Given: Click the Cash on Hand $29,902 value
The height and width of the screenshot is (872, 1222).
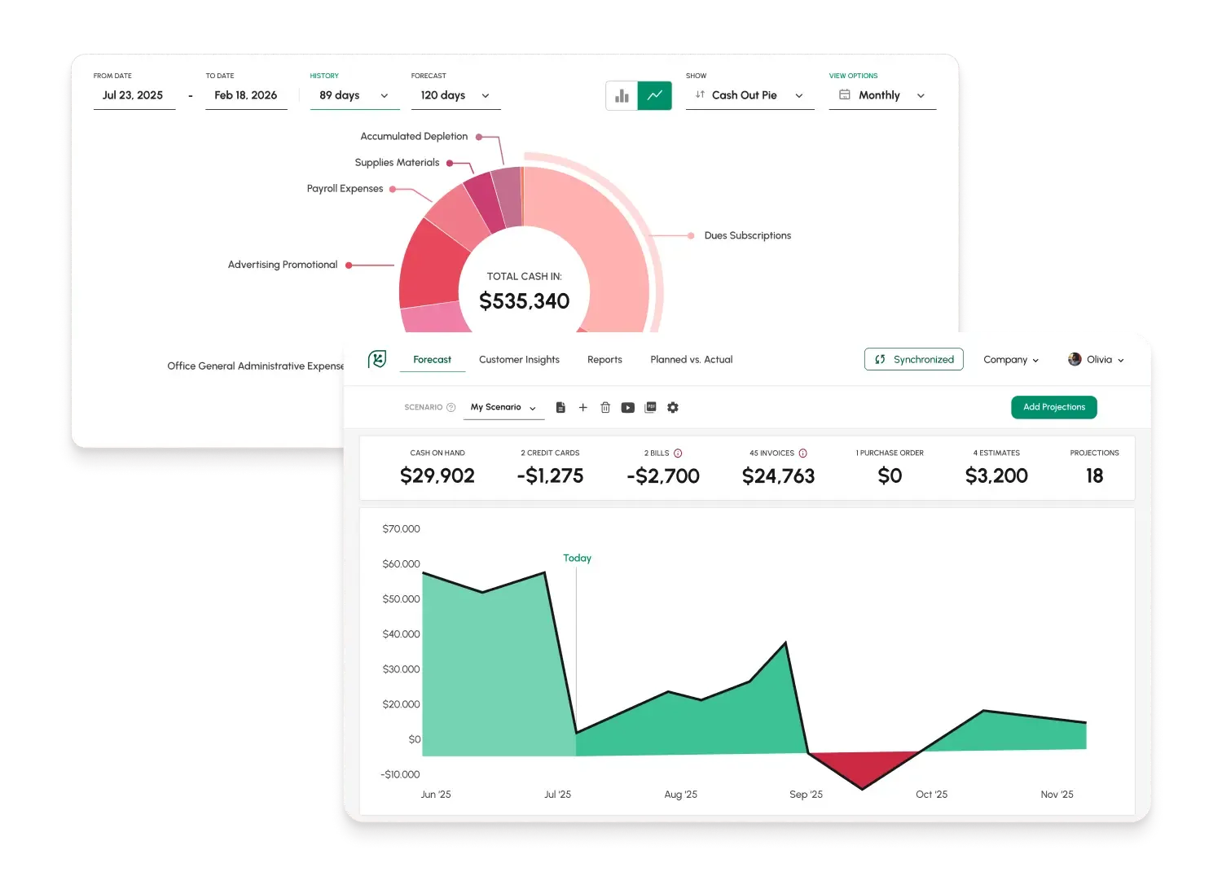Looking at the screenshot, I should point(437,475).
